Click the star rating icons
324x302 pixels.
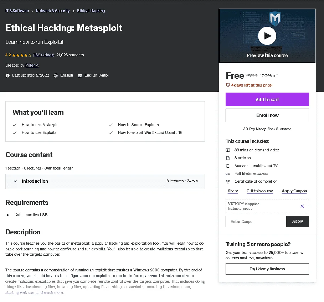pos(22,55)
